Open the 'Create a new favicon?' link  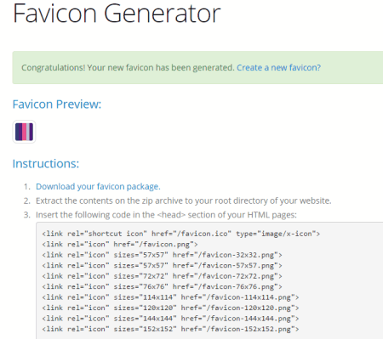(278, 68)
